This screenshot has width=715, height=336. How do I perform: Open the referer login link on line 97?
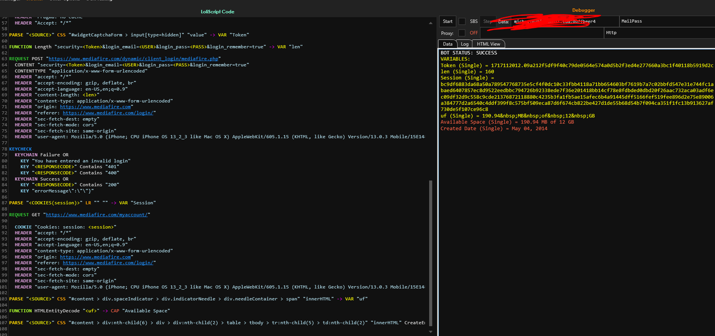pyautogui.click(x=107, y=263)
